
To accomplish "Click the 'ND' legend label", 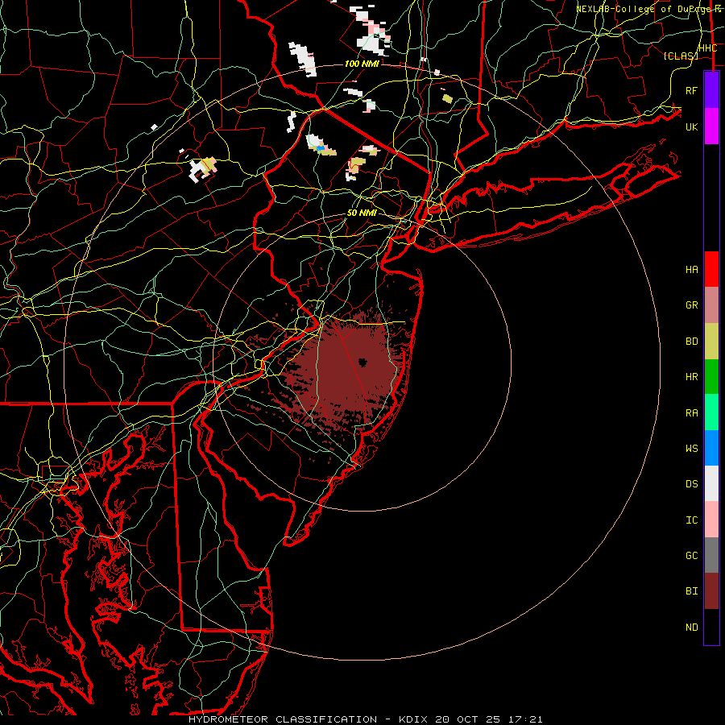I will (x=692, y=628).
